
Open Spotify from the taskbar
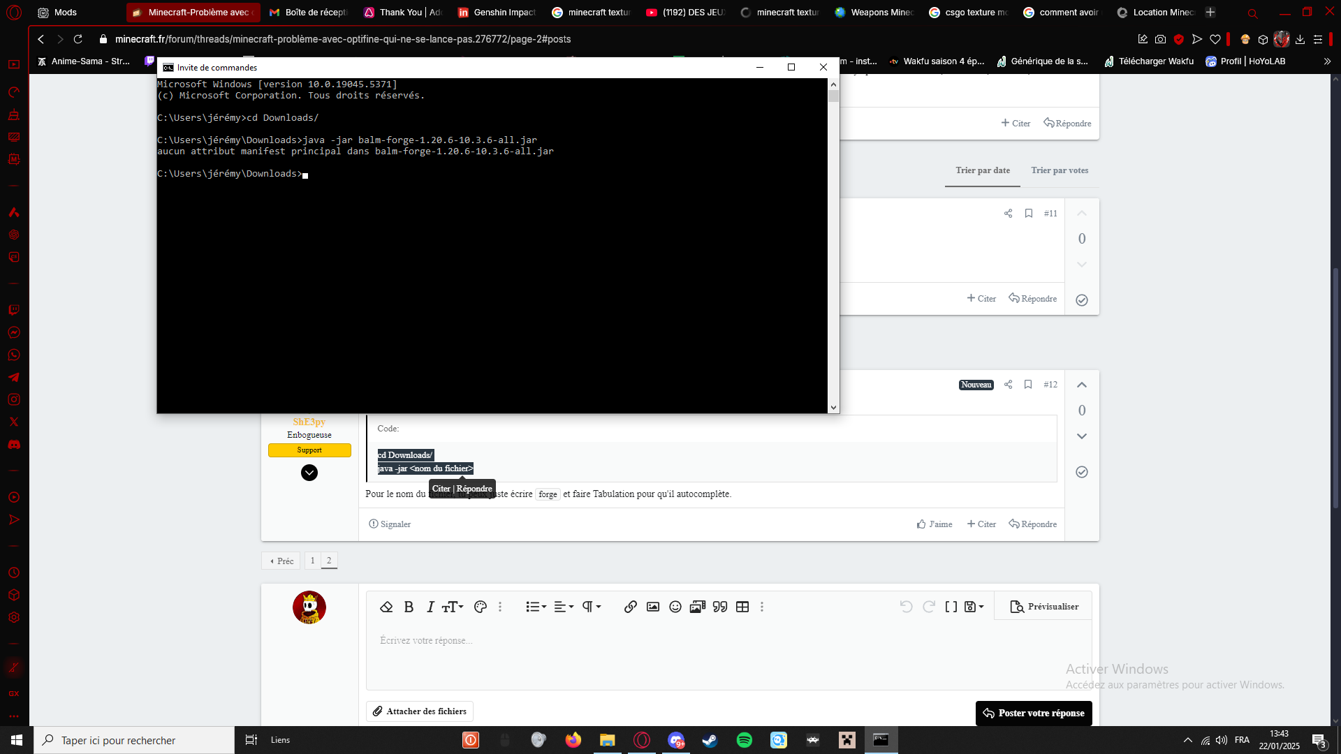[745, 740]
